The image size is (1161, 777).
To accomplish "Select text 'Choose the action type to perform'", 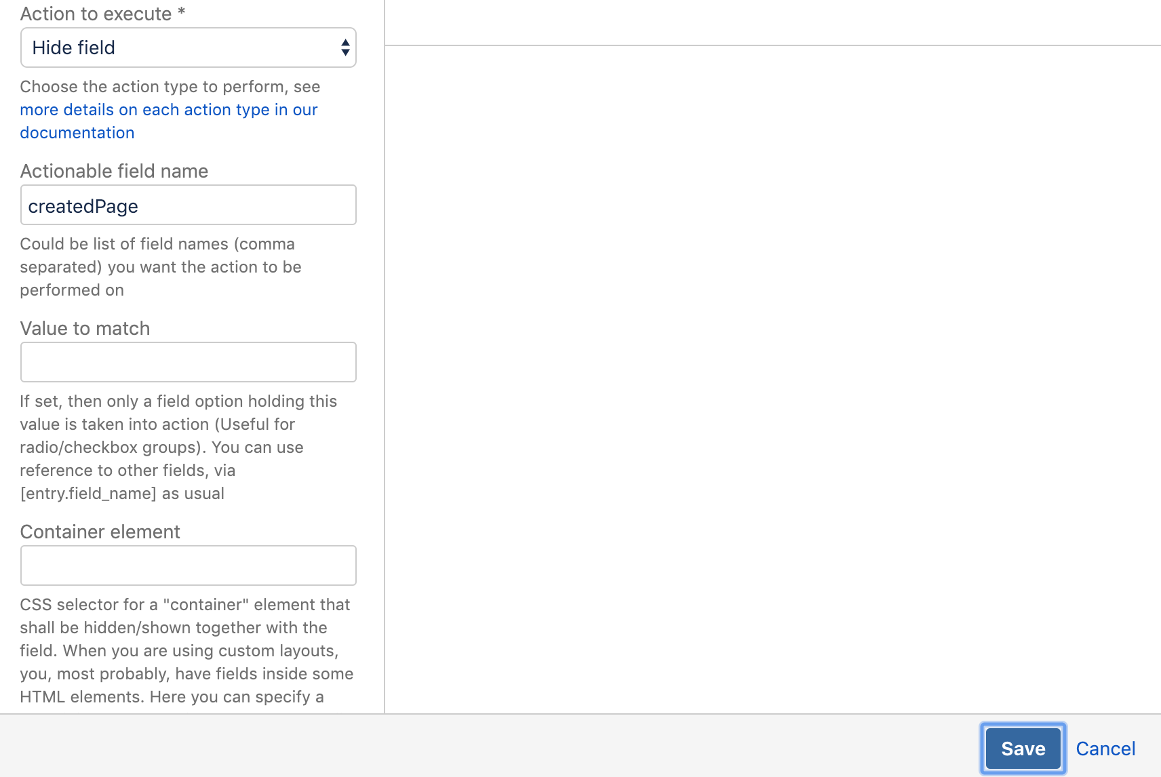I will pos(152,87).
